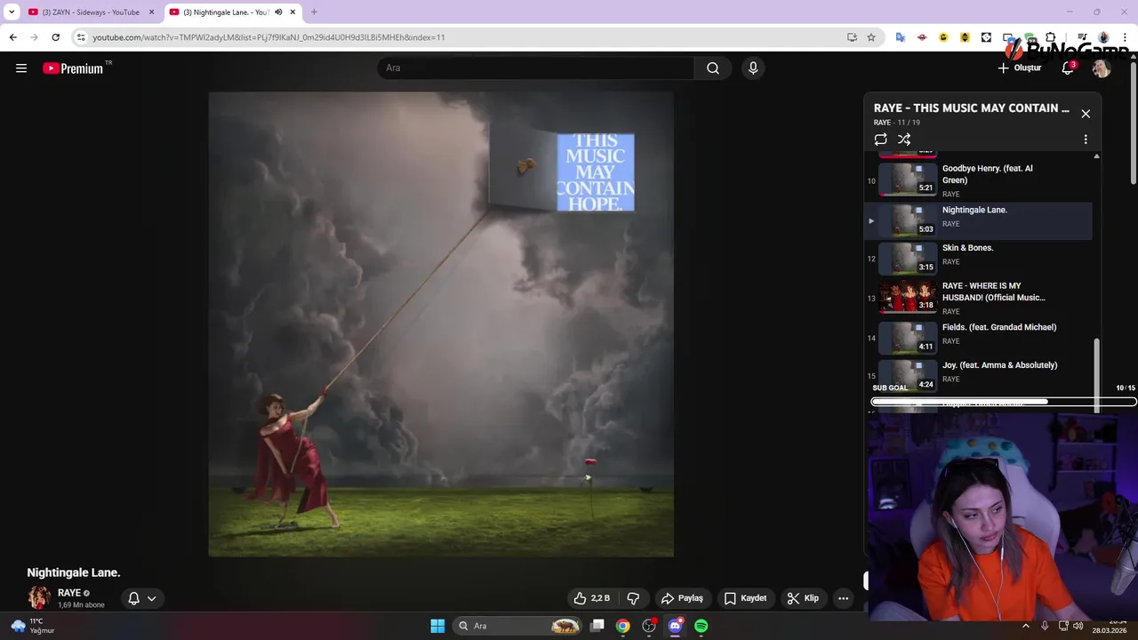Open RAYE channel avatar
The height and width of the screenshot is (640, 1138).
tap(38, 598)
